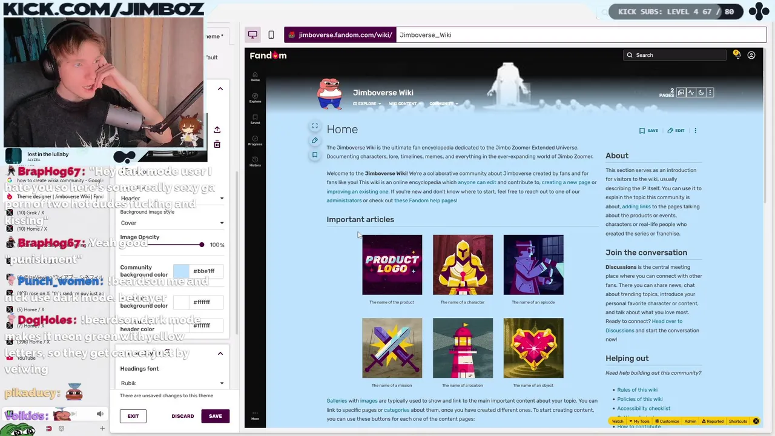
Task: Click Watch in the admin toolbar
Action: point(618,421)
